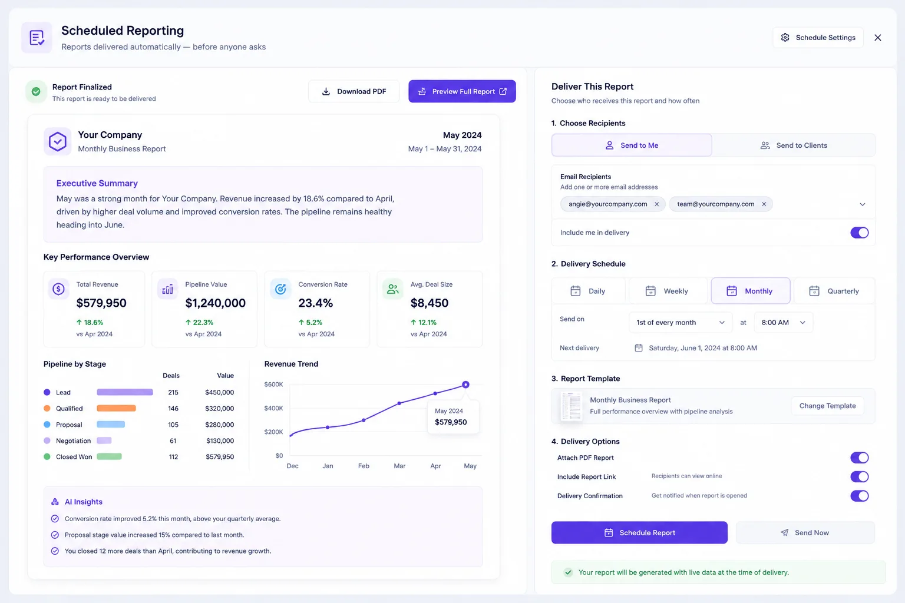The width and height of the screenshot is (905, 603).
Task: Click the 23.4% Conversion Rate value
Action: (315, 303)
